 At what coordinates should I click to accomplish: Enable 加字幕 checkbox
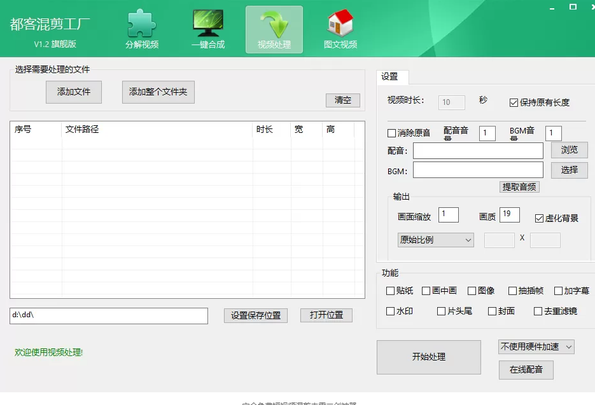[558, 291]
